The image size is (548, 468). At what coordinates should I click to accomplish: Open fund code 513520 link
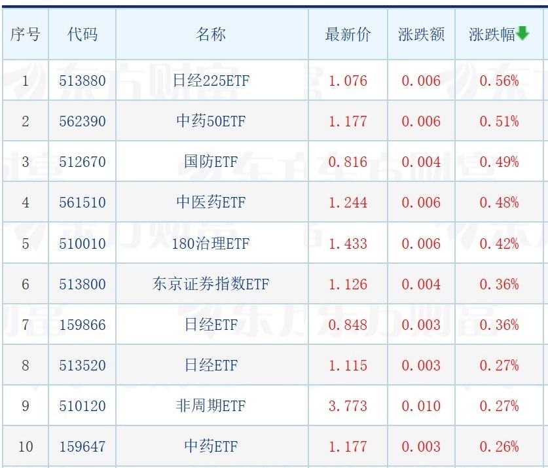point(82,365)
